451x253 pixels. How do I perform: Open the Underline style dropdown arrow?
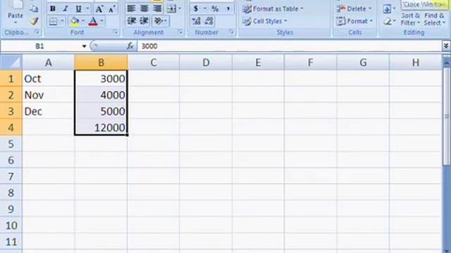[87, 9]
